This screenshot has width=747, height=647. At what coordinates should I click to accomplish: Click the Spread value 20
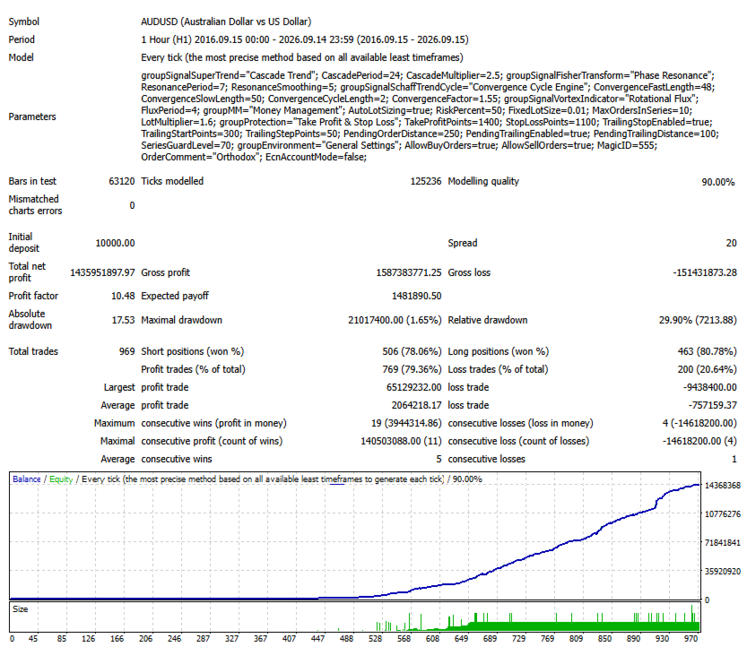(x=731, y=243)
